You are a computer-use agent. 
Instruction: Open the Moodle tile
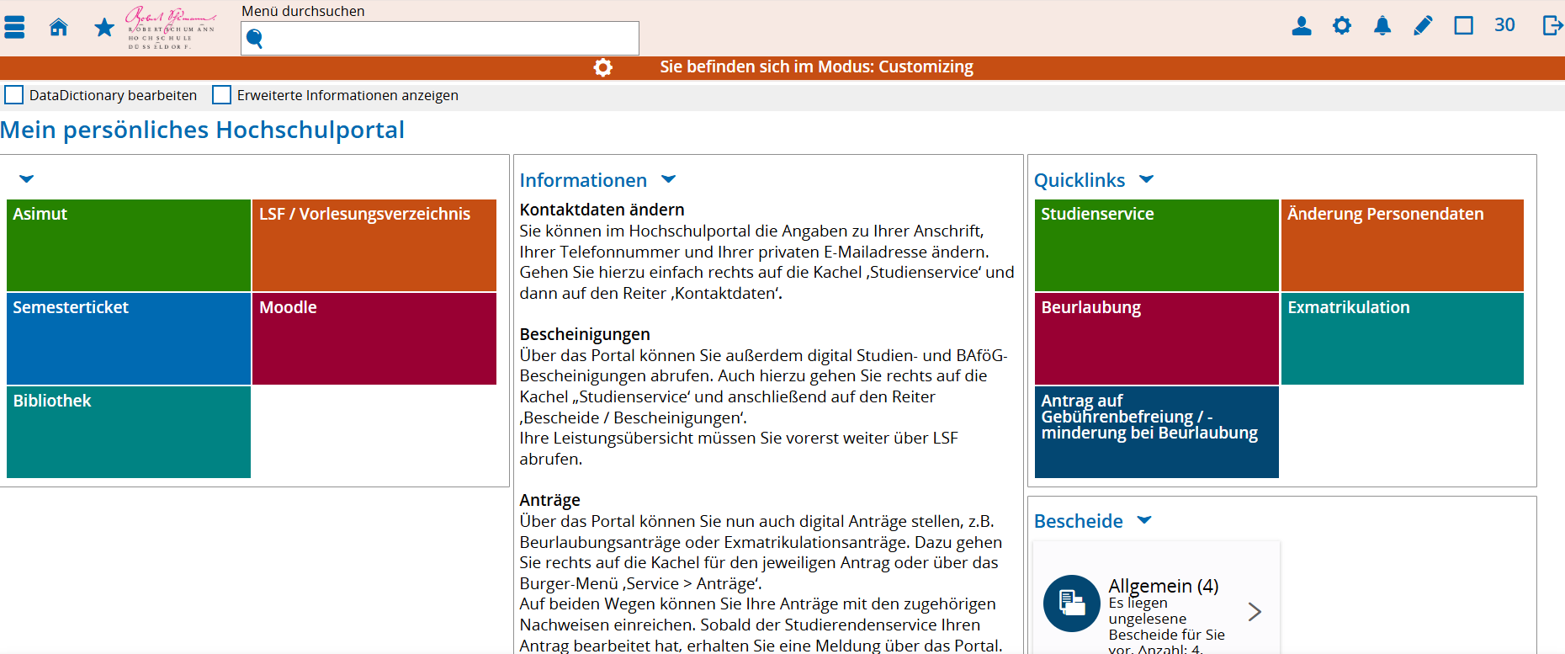[x=374, y=338]
